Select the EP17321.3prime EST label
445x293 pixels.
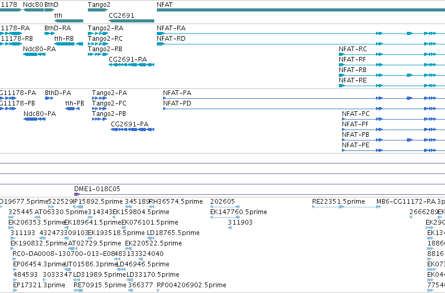point(39,285)
